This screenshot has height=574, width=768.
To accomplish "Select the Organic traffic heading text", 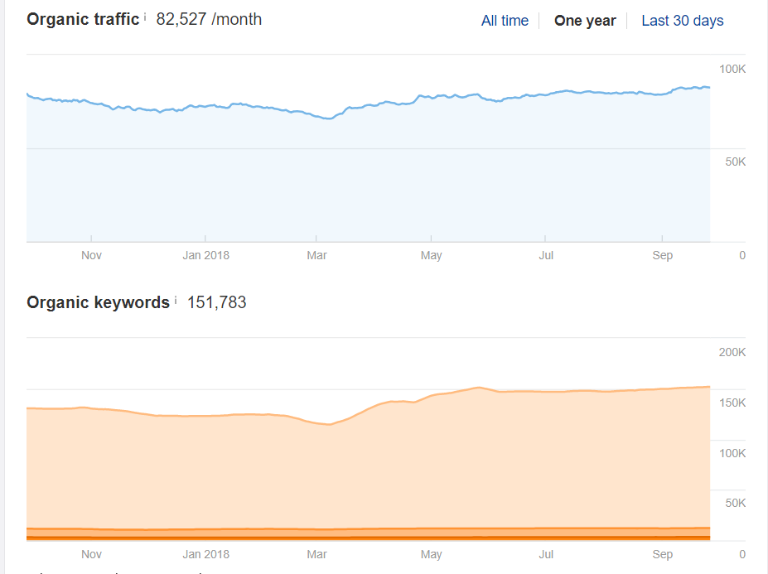I will [x=83, y=19].
